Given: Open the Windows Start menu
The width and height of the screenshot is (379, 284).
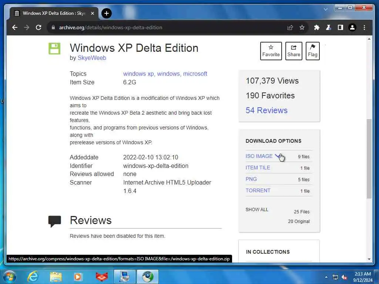Looking at the screenshot, I should 9,277.
